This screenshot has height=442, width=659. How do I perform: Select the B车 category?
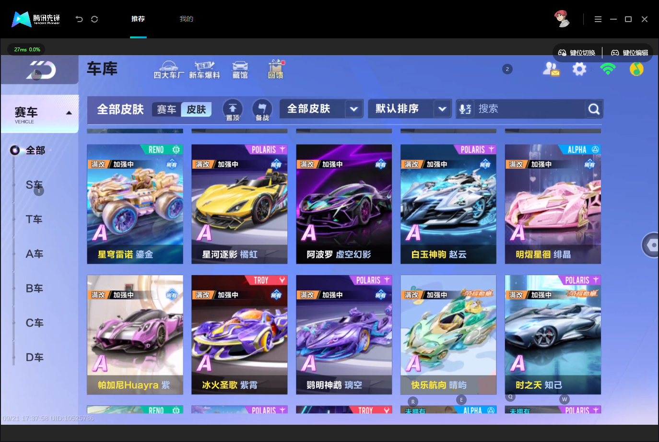35,289
